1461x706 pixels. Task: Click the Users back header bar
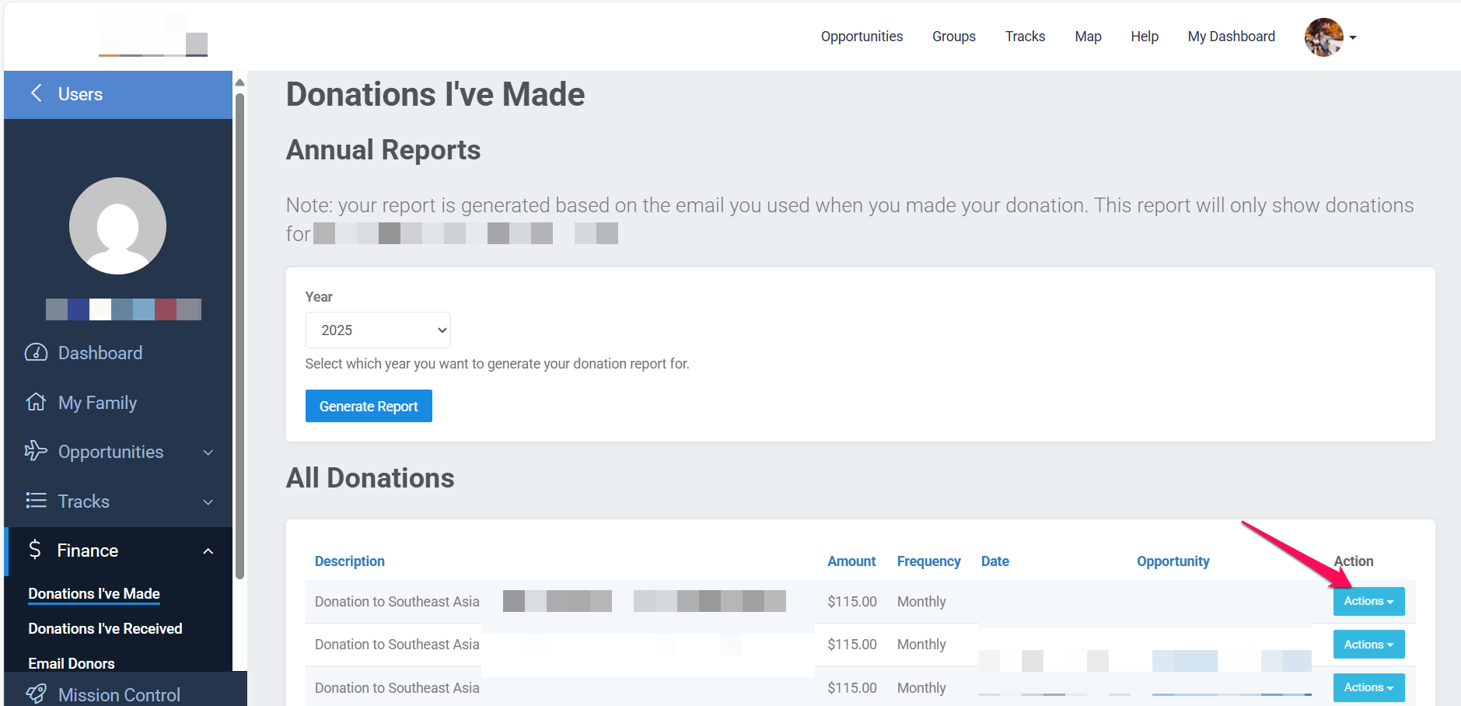pyautogui.click(x=118, y=94)
